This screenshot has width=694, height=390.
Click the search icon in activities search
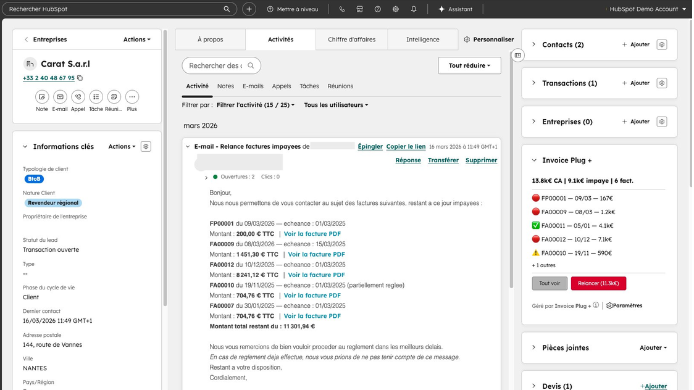251,65
